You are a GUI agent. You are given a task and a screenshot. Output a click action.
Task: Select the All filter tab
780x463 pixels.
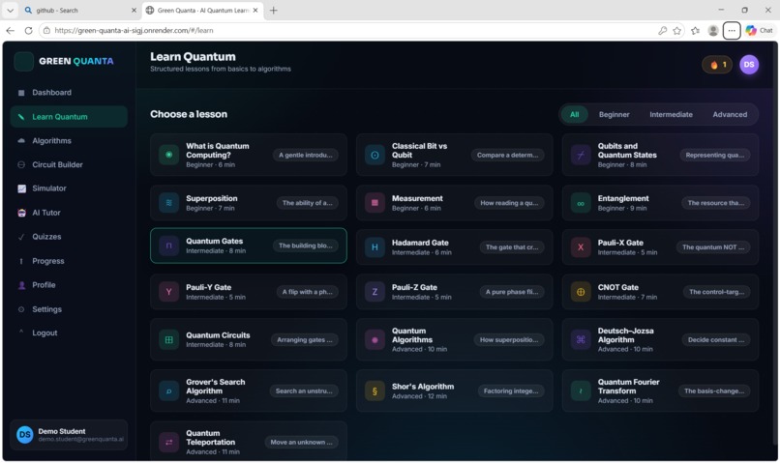click(574, 114)
